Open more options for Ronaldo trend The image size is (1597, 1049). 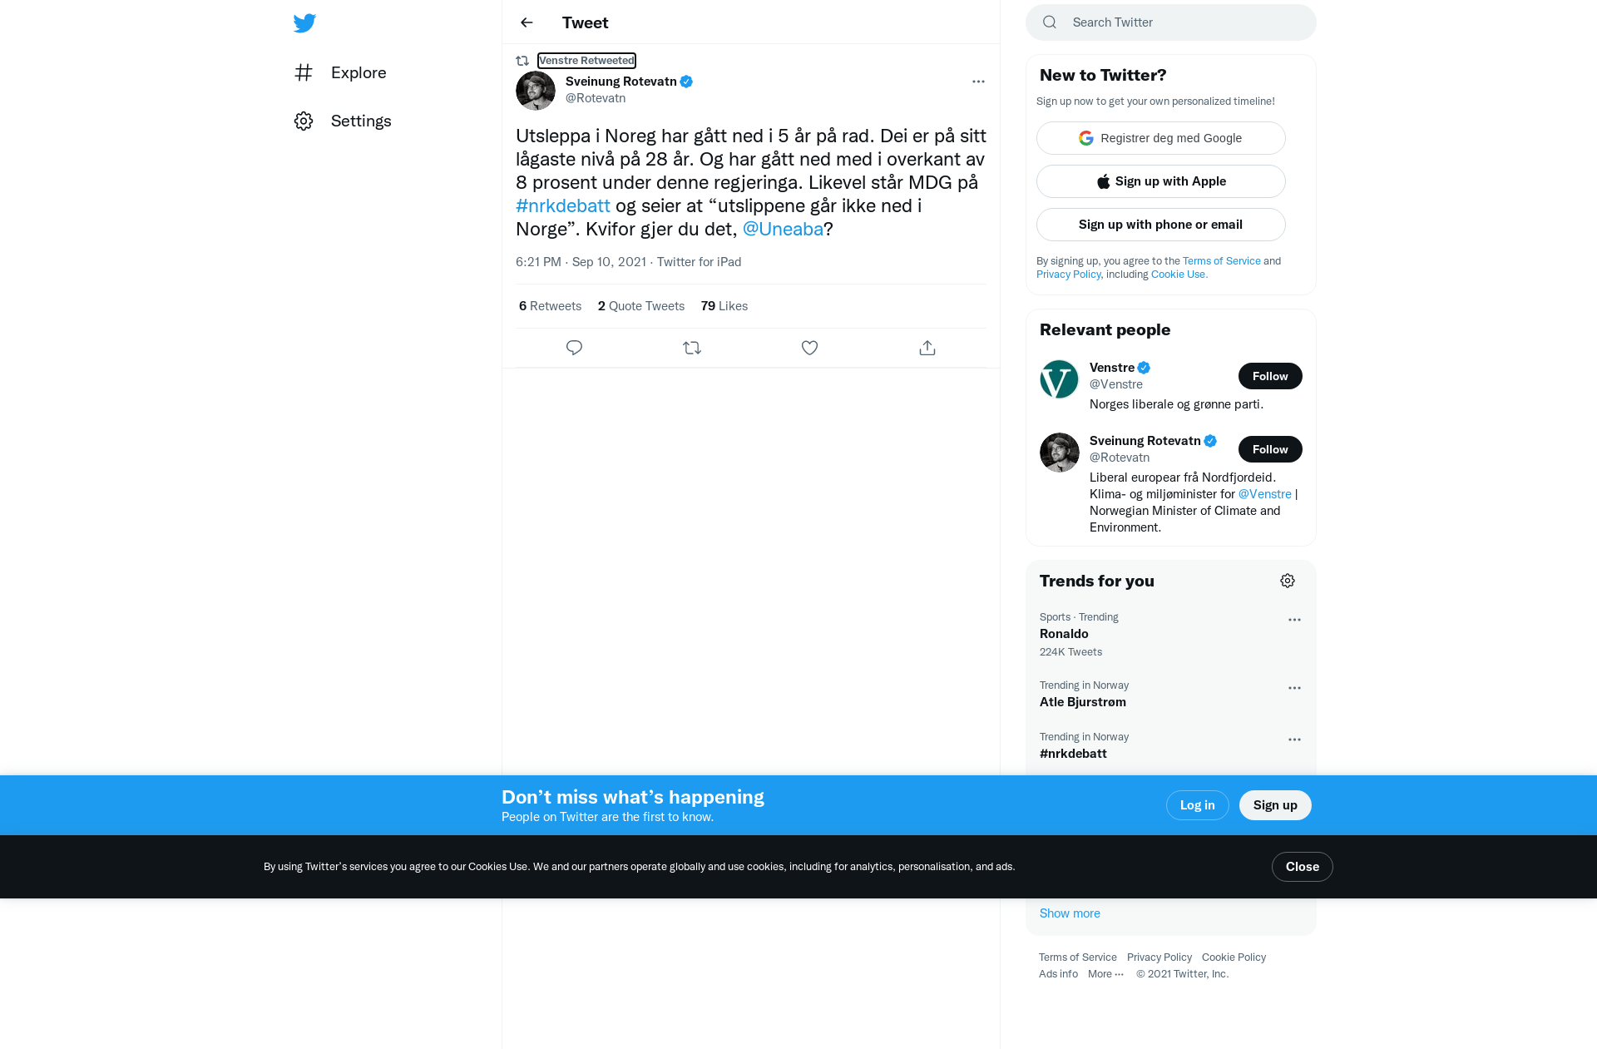(x=1294, y=620)
